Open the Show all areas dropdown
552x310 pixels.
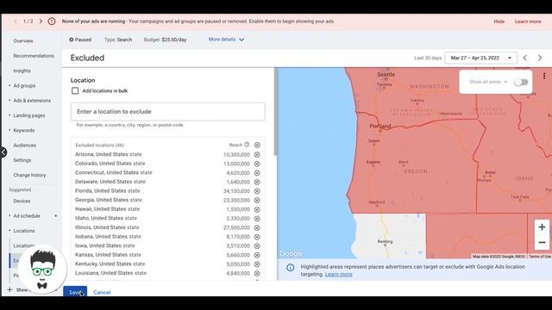coord(488,82)
